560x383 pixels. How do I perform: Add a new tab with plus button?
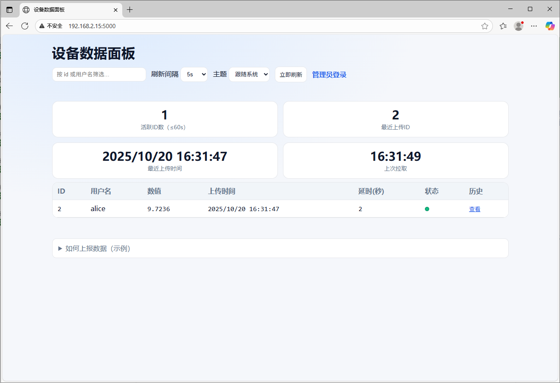point(130,9)
